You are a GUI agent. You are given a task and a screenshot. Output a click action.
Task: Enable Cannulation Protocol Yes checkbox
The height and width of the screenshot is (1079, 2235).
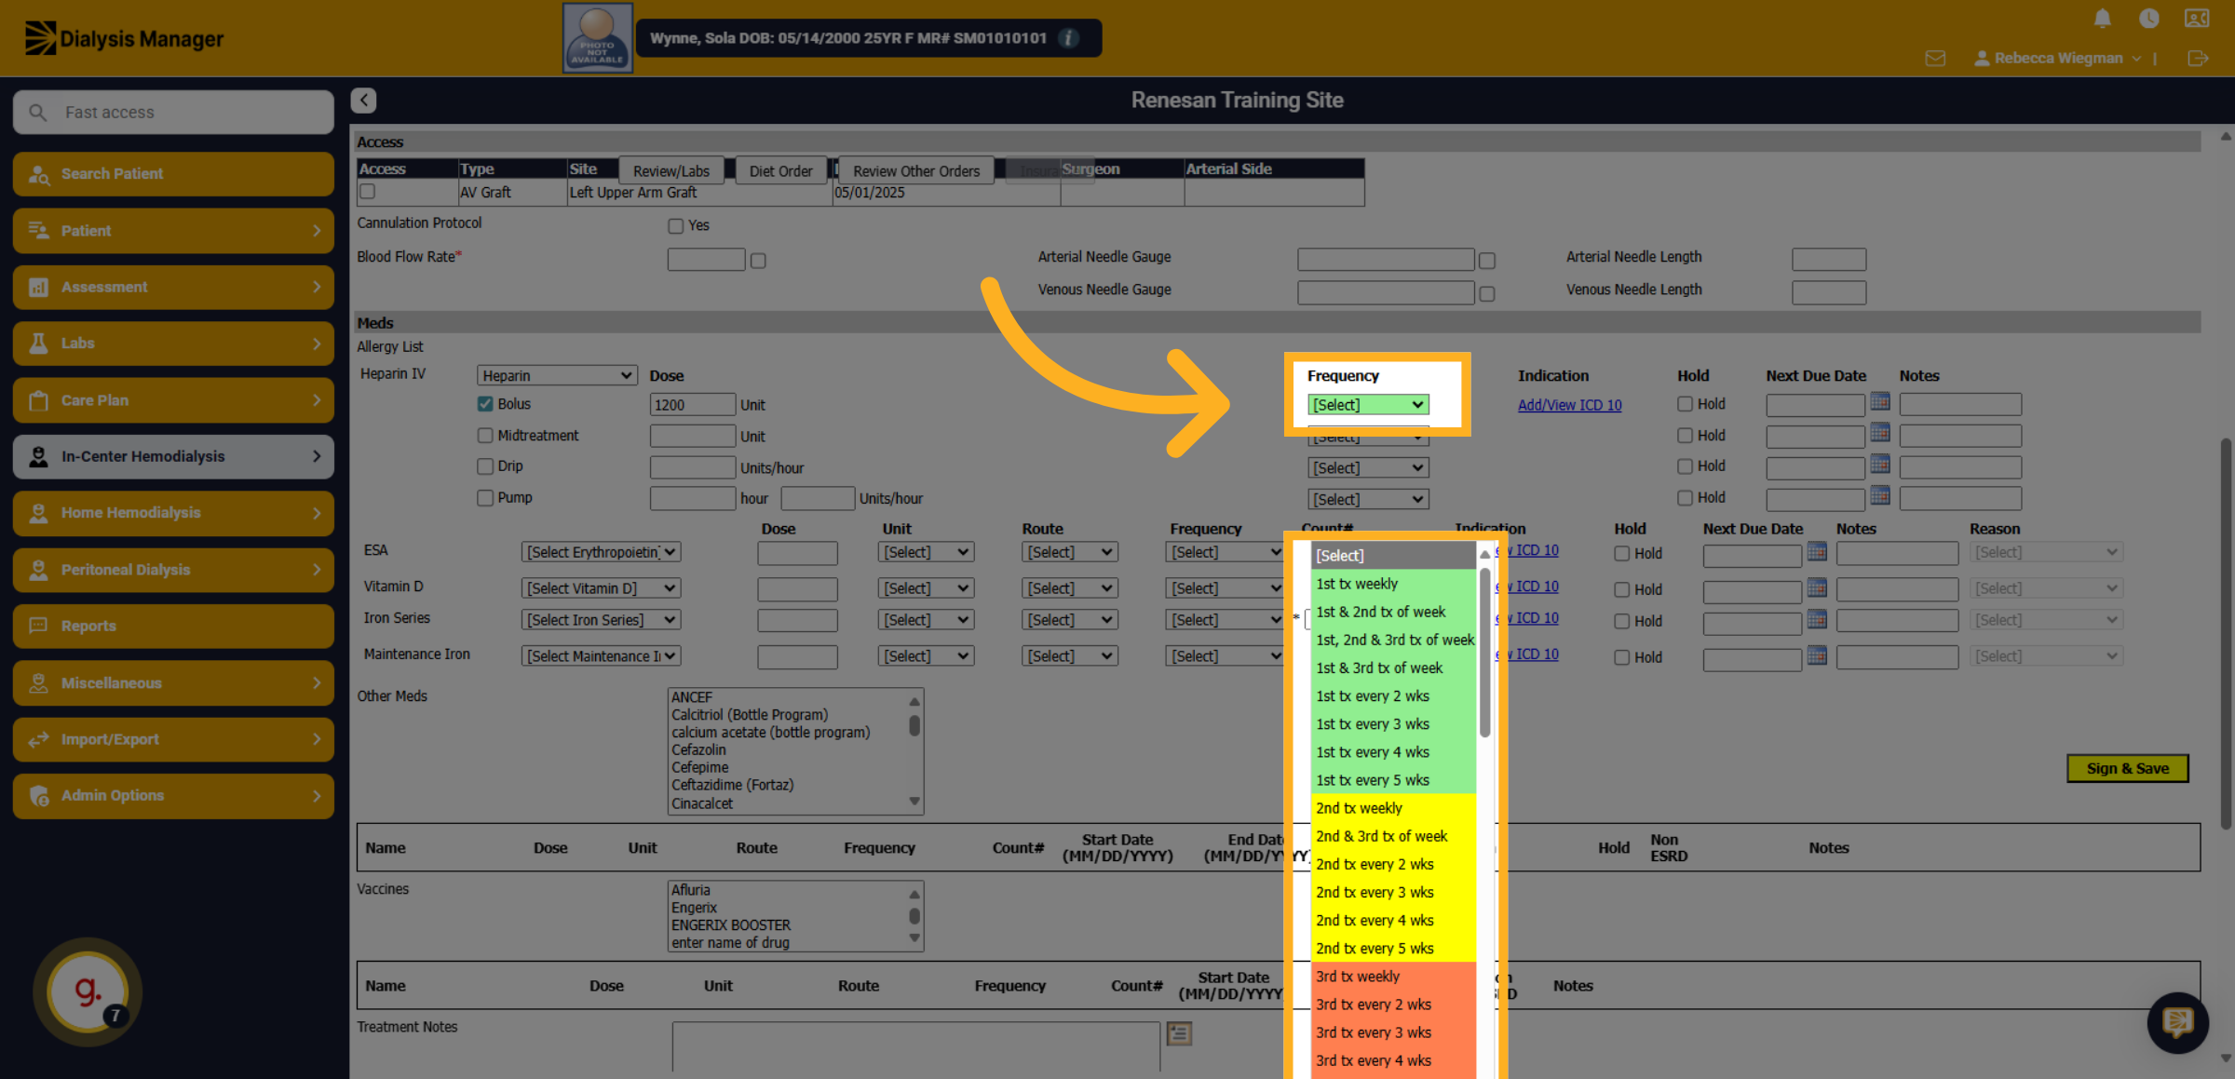tap(676, 225)
